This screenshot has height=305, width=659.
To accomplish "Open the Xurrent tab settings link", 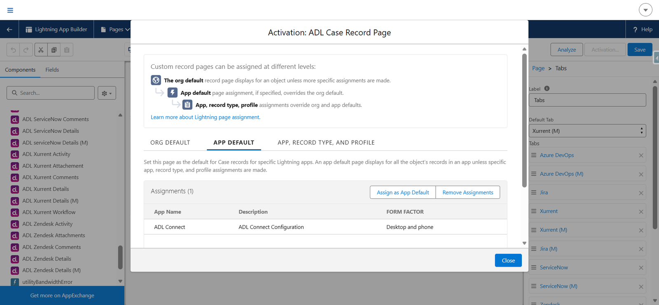I will [549, 211].
